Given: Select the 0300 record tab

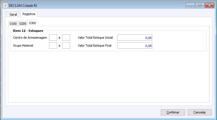Looking at the screenshot, I should pyautogui.click(x=32, y=23).
